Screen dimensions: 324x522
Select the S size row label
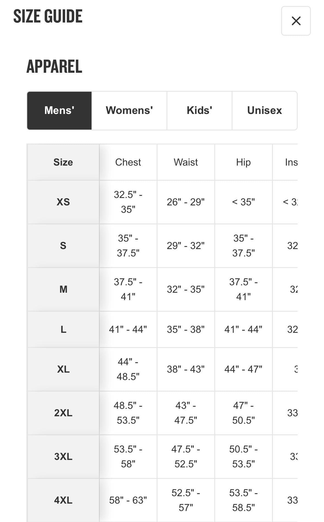tap(63, 245)
